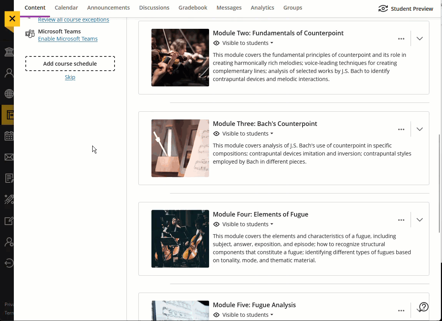Select the Content tab
Image resolution: width=442 pixels, height=321 pixels.
(35, 8)
